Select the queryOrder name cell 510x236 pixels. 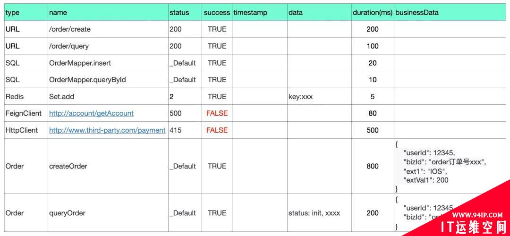pyautogui.click(x=108, y=213)
